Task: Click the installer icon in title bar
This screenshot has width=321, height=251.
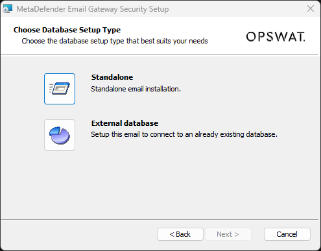Action: point(8,9)
